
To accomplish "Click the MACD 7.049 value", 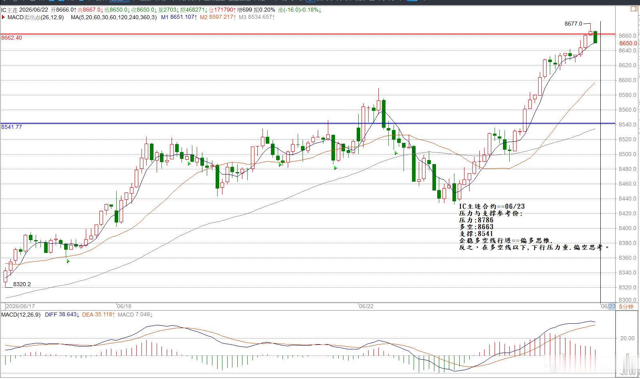I will pos(135,315).
